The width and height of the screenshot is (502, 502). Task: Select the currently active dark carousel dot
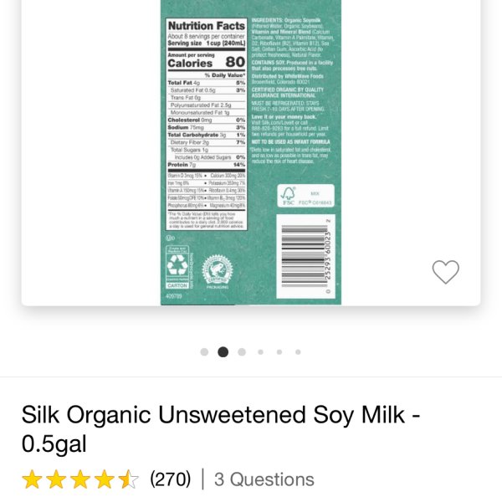tap(223, 352)
